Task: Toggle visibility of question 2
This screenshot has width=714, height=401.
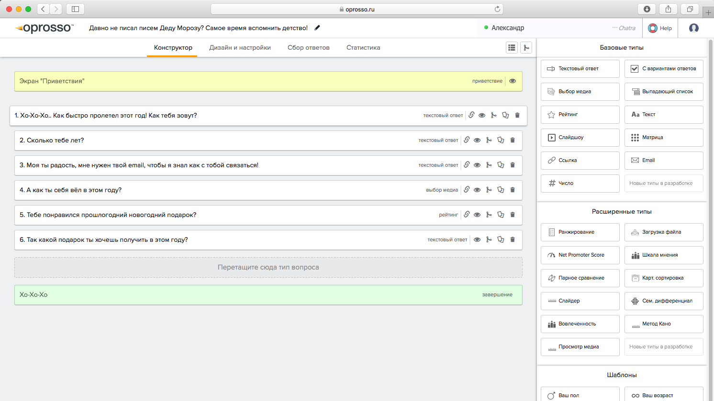Action: 477,140
